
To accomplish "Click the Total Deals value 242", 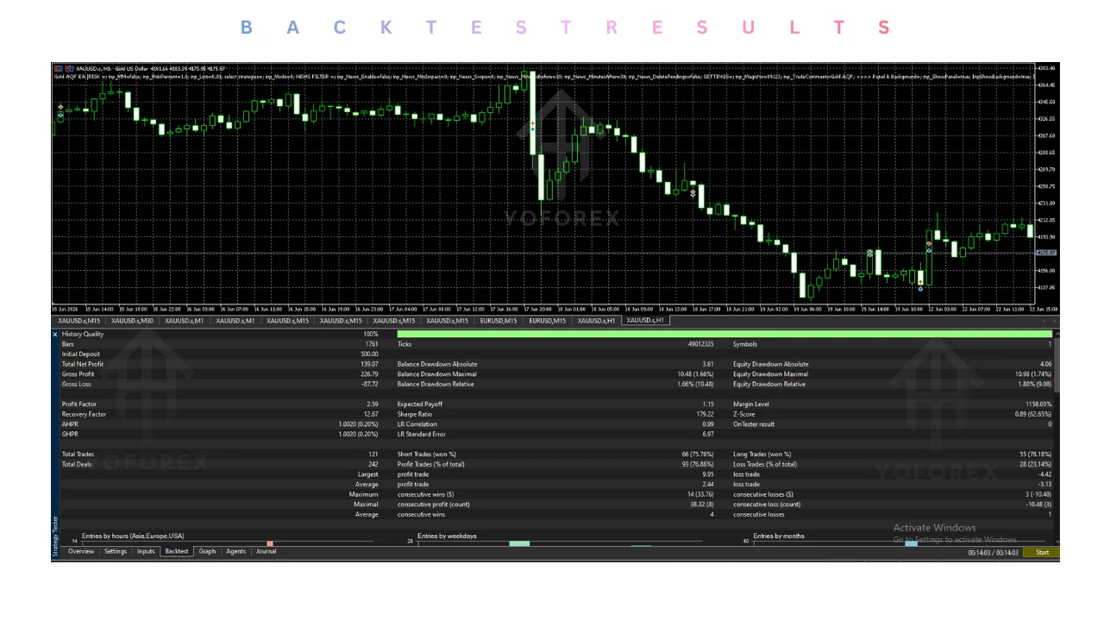I will point(373,464).
